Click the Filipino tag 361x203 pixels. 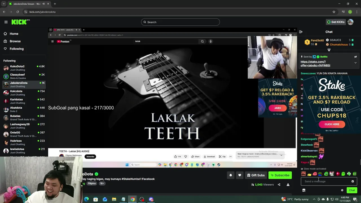pyautogui.click(x=92, y=183)
